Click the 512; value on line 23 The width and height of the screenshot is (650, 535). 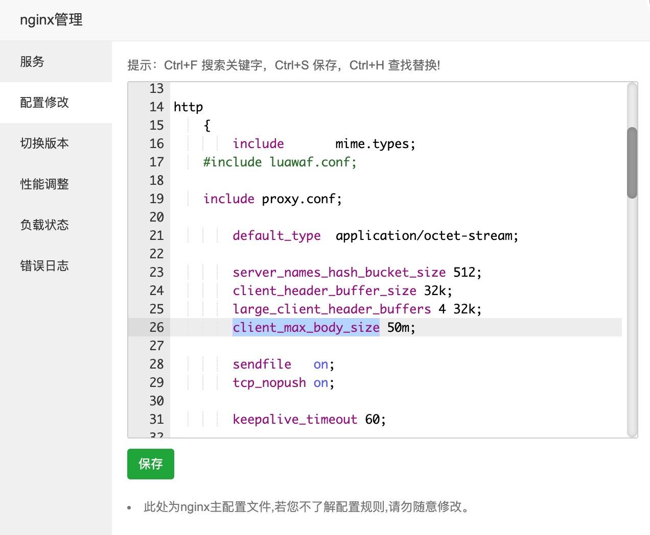click(x=468, y=273)
